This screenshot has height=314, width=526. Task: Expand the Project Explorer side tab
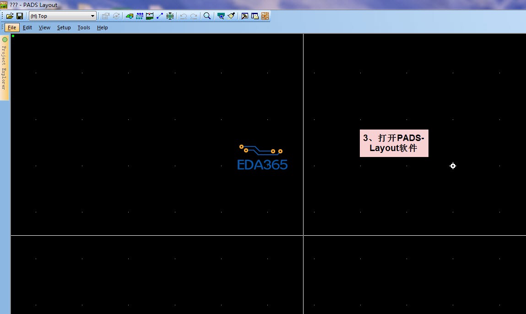(5, 67)
